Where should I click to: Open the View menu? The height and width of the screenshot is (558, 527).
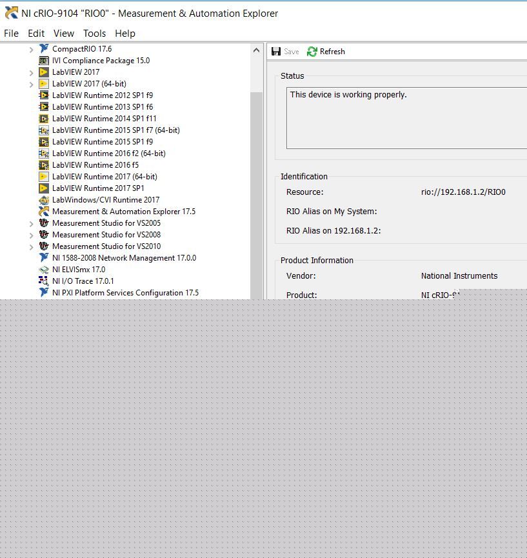[64, 34]
